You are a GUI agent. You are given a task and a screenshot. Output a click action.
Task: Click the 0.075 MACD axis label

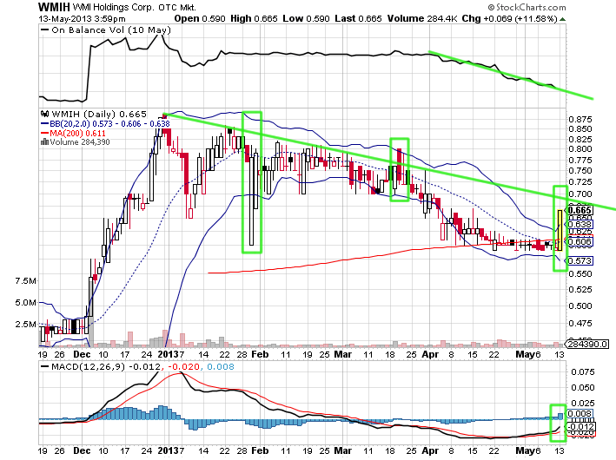coord(583,372)
